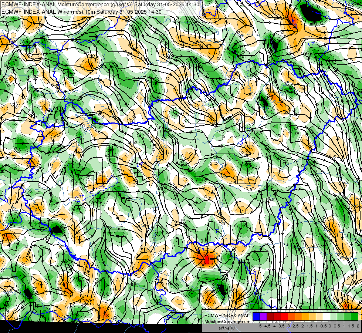Screen dimensions: 362x333
Task: Select the -0.5 tick label under the colorbar
Action: (323, 326)
